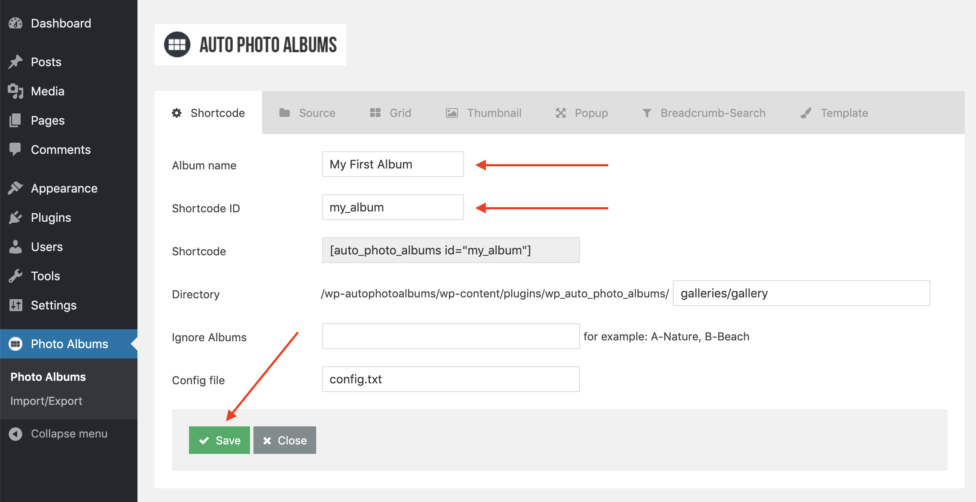The image size is (976, 502).
Task: Click the 'for example: A-Nature, B-Beach' hint text
Action: click(666, 337)
